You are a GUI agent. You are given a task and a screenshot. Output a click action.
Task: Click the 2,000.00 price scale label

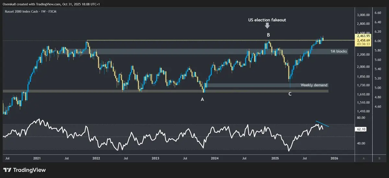point(363,67)
